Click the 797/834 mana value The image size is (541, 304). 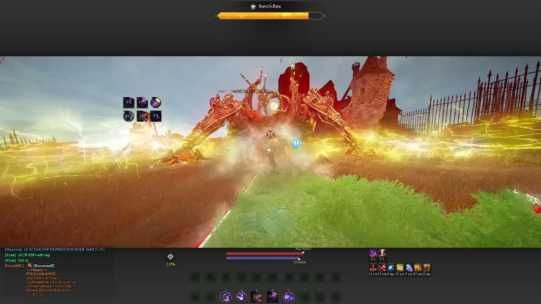tap(299, 262)
